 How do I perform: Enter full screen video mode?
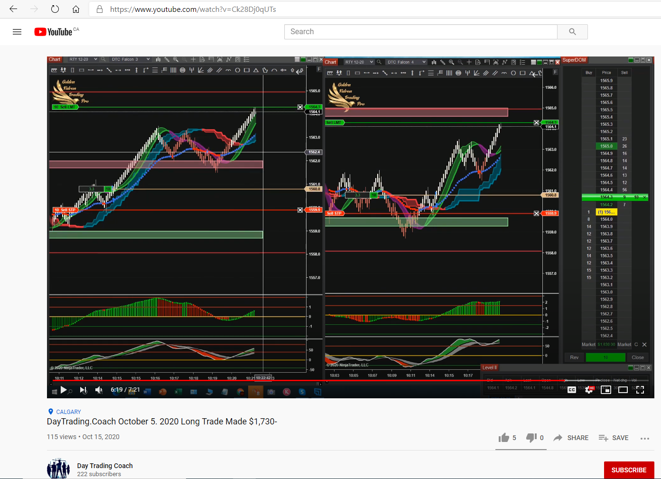click(640, 390)
